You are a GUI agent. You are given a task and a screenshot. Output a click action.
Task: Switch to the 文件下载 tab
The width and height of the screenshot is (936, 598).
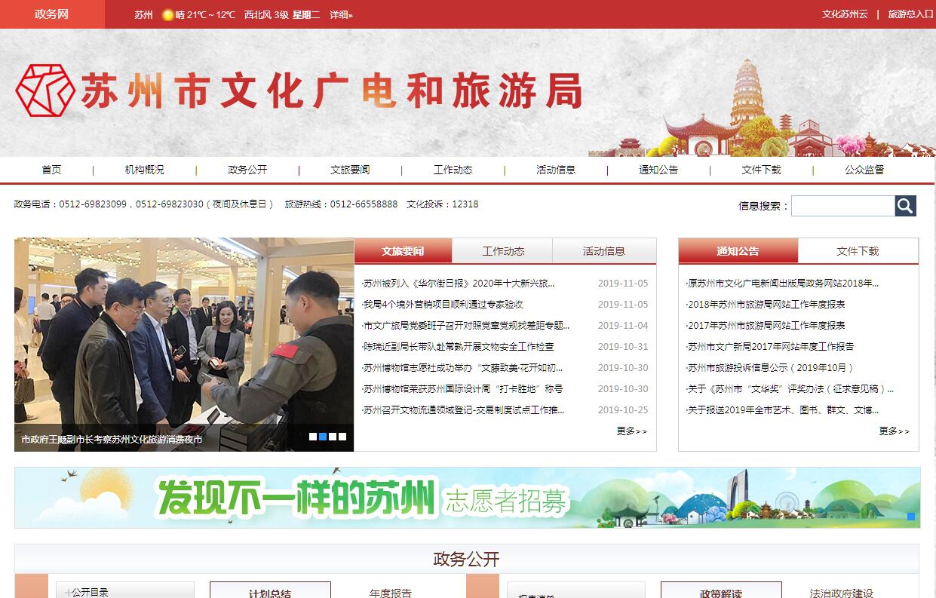(858, 251)
